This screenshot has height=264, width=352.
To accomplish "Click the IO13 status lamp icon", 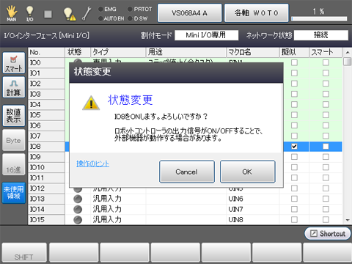I will coord(78,199).
